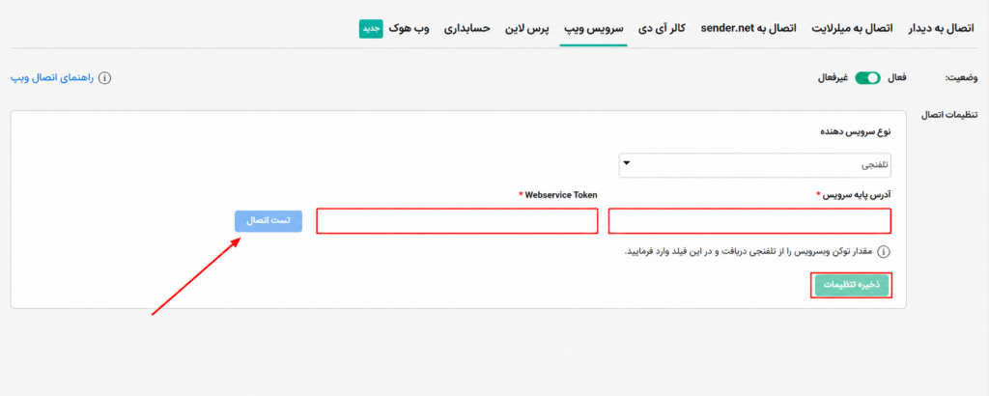
Task: Open the وب هوک tab
Action: pos(409,29)
